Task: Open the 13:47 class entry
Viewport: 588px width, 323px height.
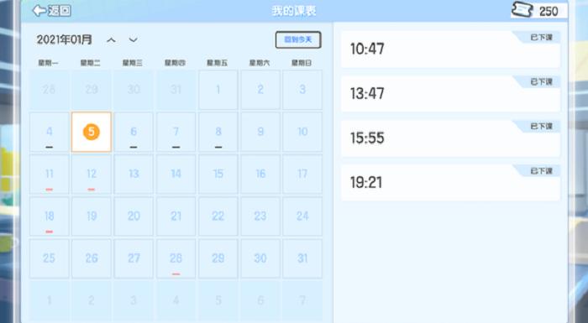Action: [x=450, y=94]
